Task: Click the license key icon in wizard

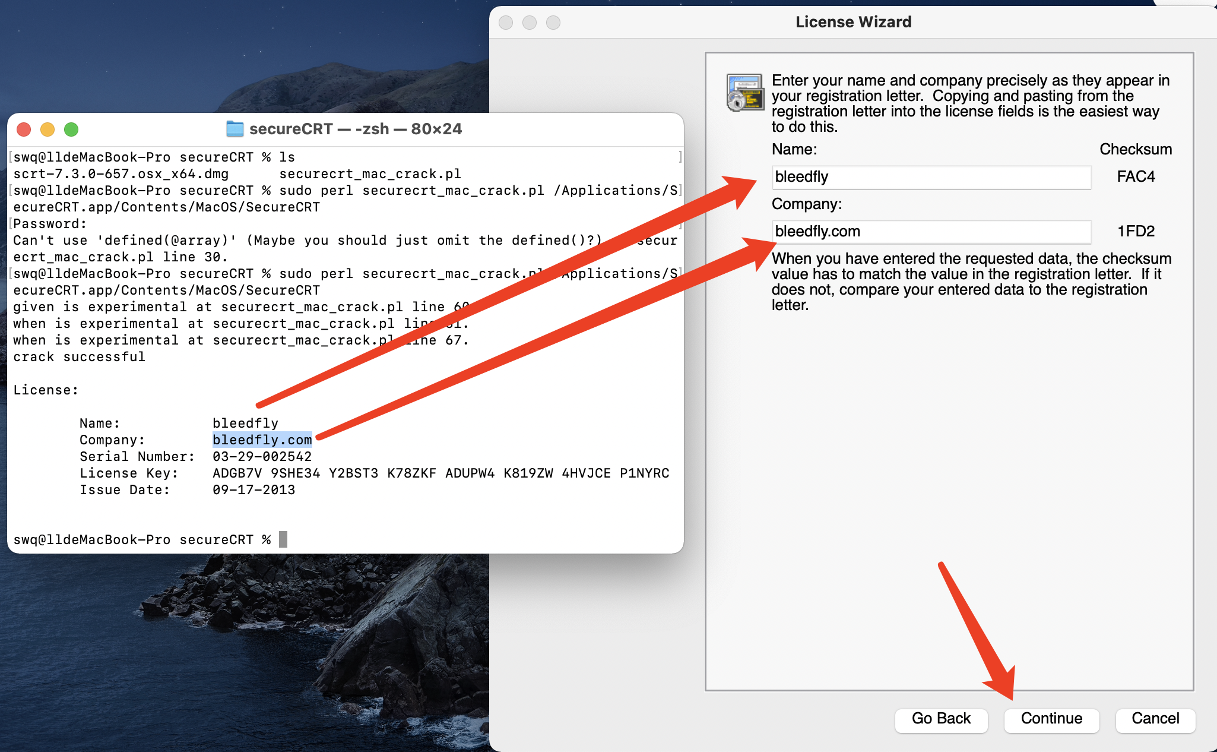Action: point(745,92)
